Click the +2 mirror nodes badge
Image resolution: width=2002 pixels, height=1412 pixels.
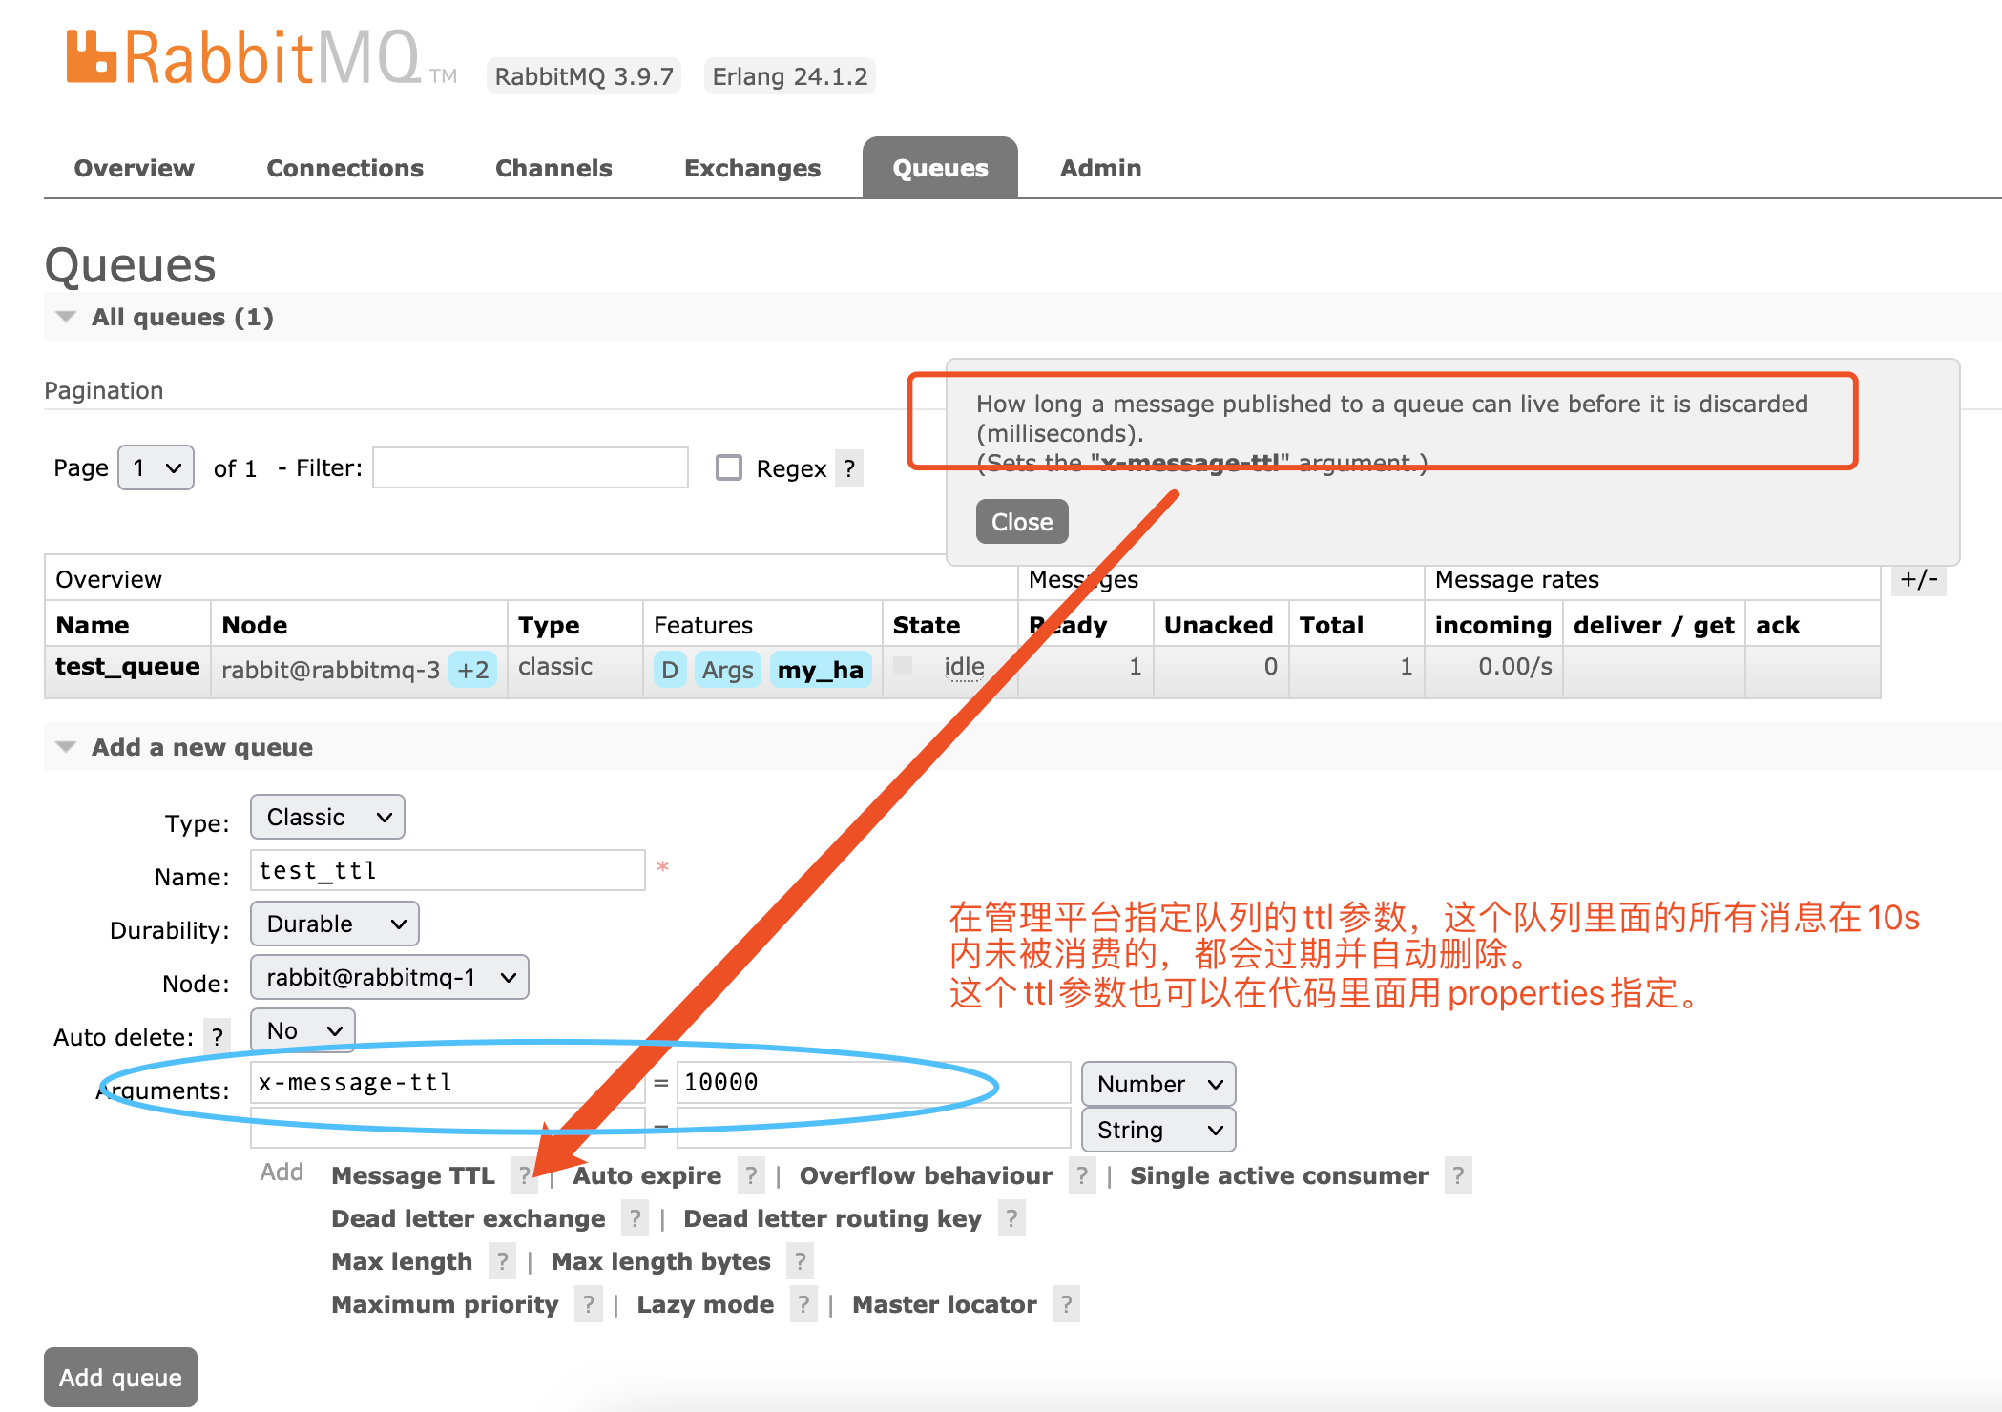click(x=473, y=670)
